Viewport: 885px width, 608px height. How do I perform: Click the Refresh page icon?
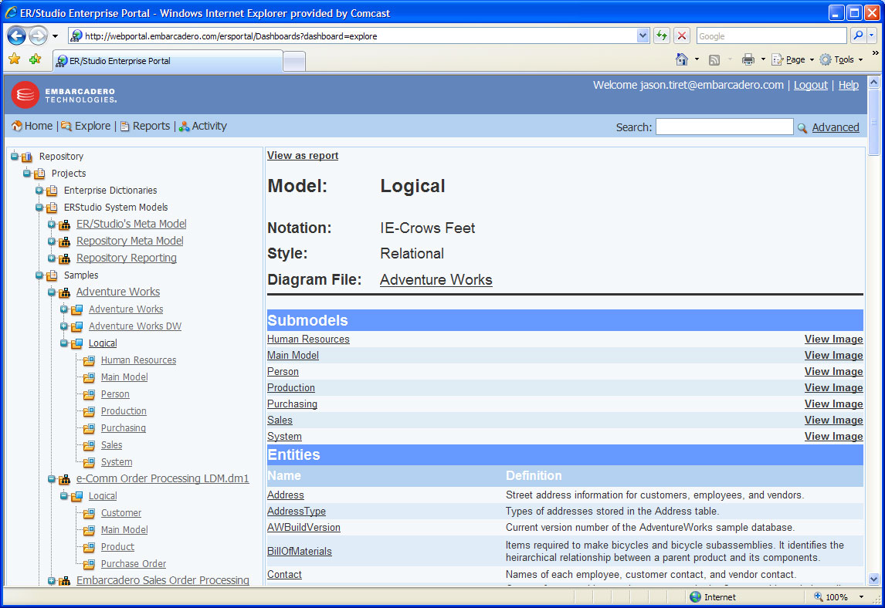pyautogui.click(x=662, y=36)
